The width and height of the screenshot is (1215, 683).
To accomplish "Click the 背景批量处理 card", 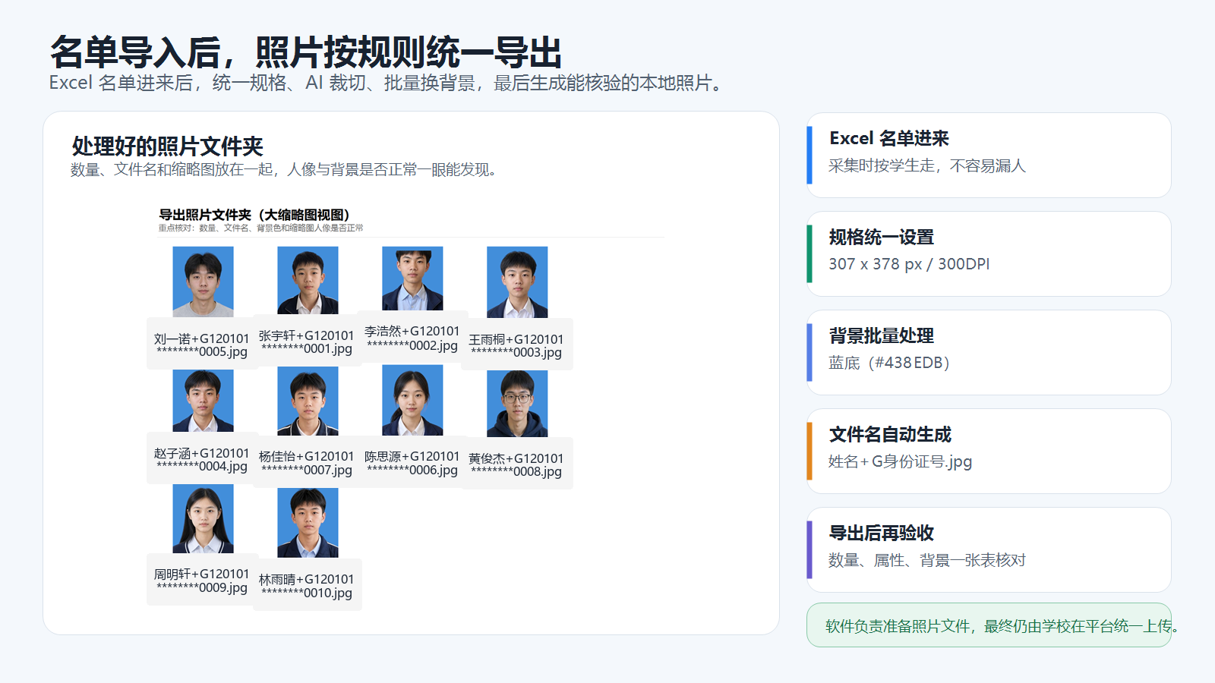I will 989,352.
